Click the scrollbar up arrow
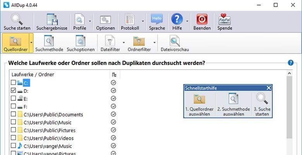 [289, 74]
